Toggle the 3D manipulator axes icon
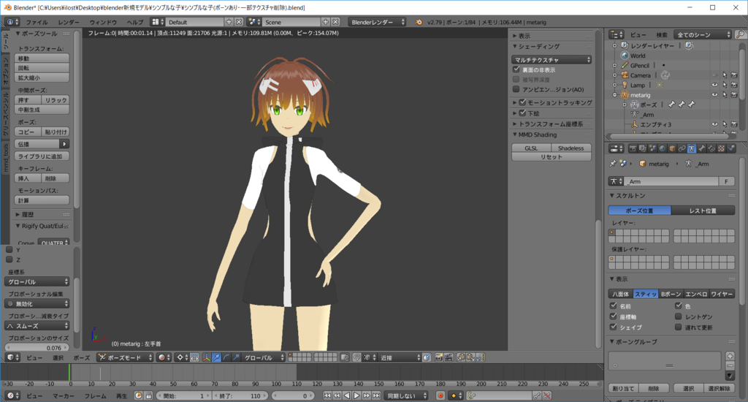Image resolution: width=748 pixels, height=402 pixels. coord(206,357)
